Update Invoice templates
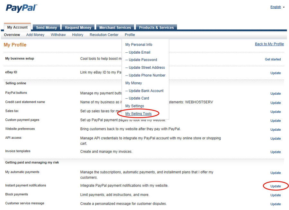Screen dimensions: 289x210 click(276, 152)
